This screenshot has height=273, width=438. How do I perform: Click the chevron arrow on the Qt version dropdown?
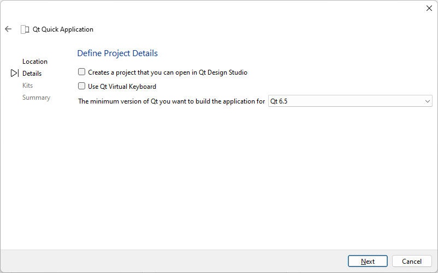[x=427, y=101]
